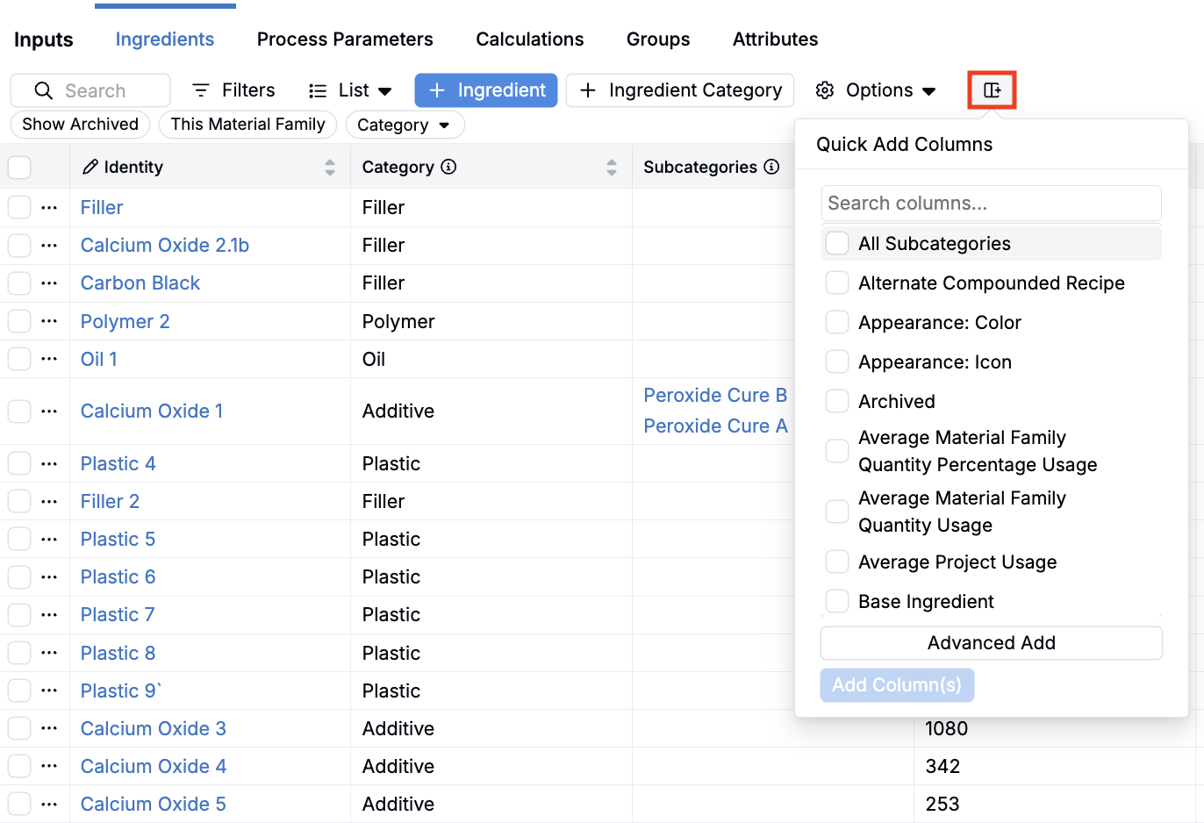The width and height of the screenshot is (1204, 823).
Task: Open row menu for Calcium Oxide 3
Action: (49, 728)
